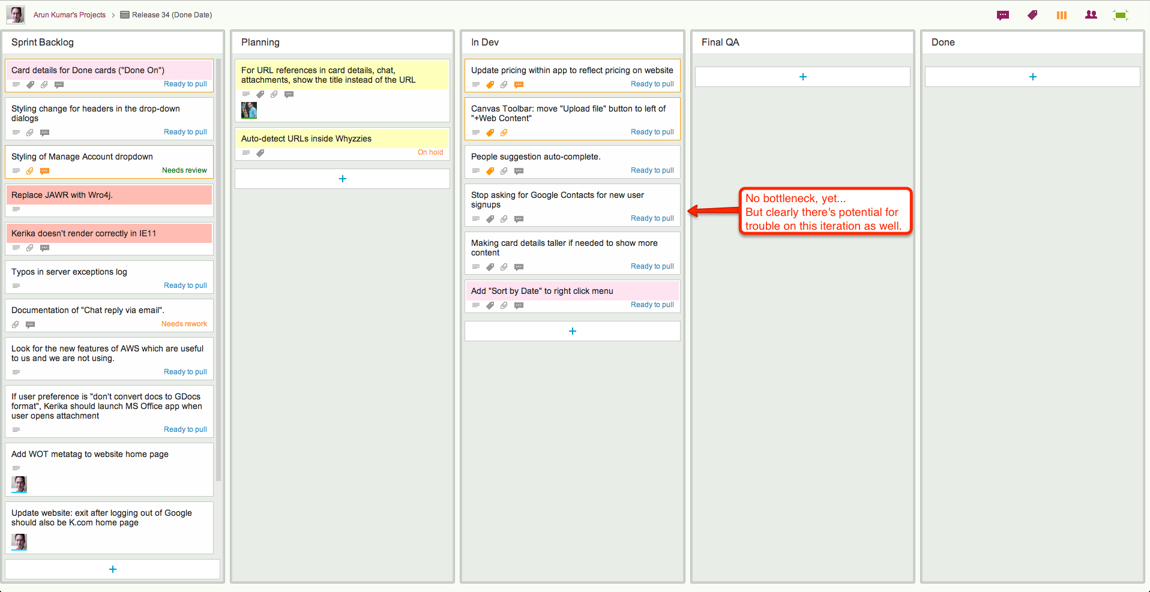The width and height of the screenshot is (1150, 592).
Task: Click orange attachment icon on Styling of Manage Account card
Action: point(30,171)
